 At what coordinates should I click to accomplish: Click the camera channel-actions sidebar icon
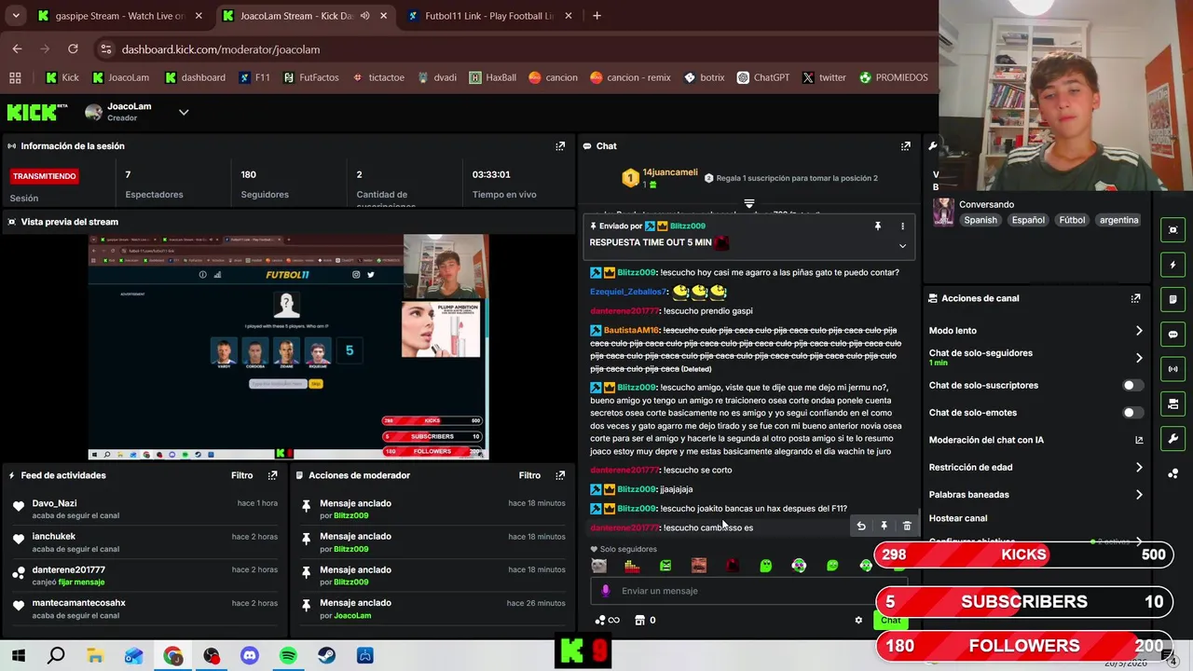tap(1172, 404)
